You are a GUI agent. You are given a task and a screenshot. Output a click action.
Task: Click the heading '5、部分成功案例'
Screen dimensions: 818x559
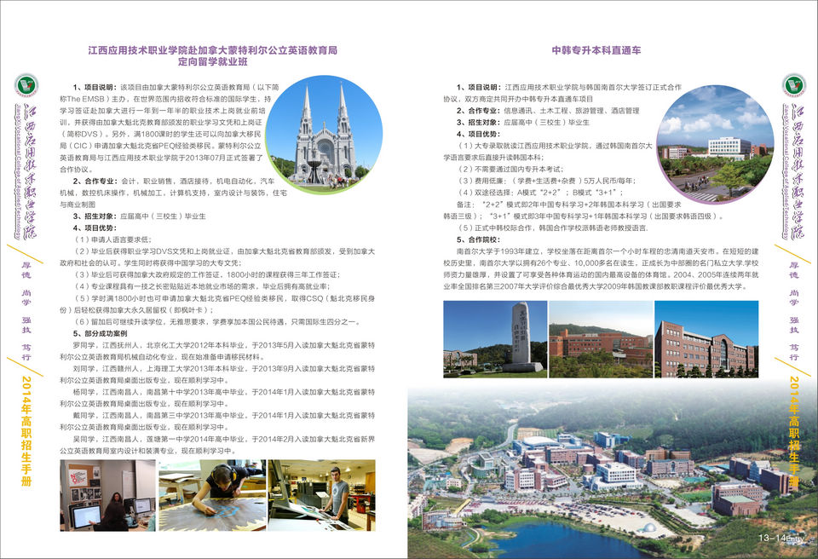coord(101,333)
